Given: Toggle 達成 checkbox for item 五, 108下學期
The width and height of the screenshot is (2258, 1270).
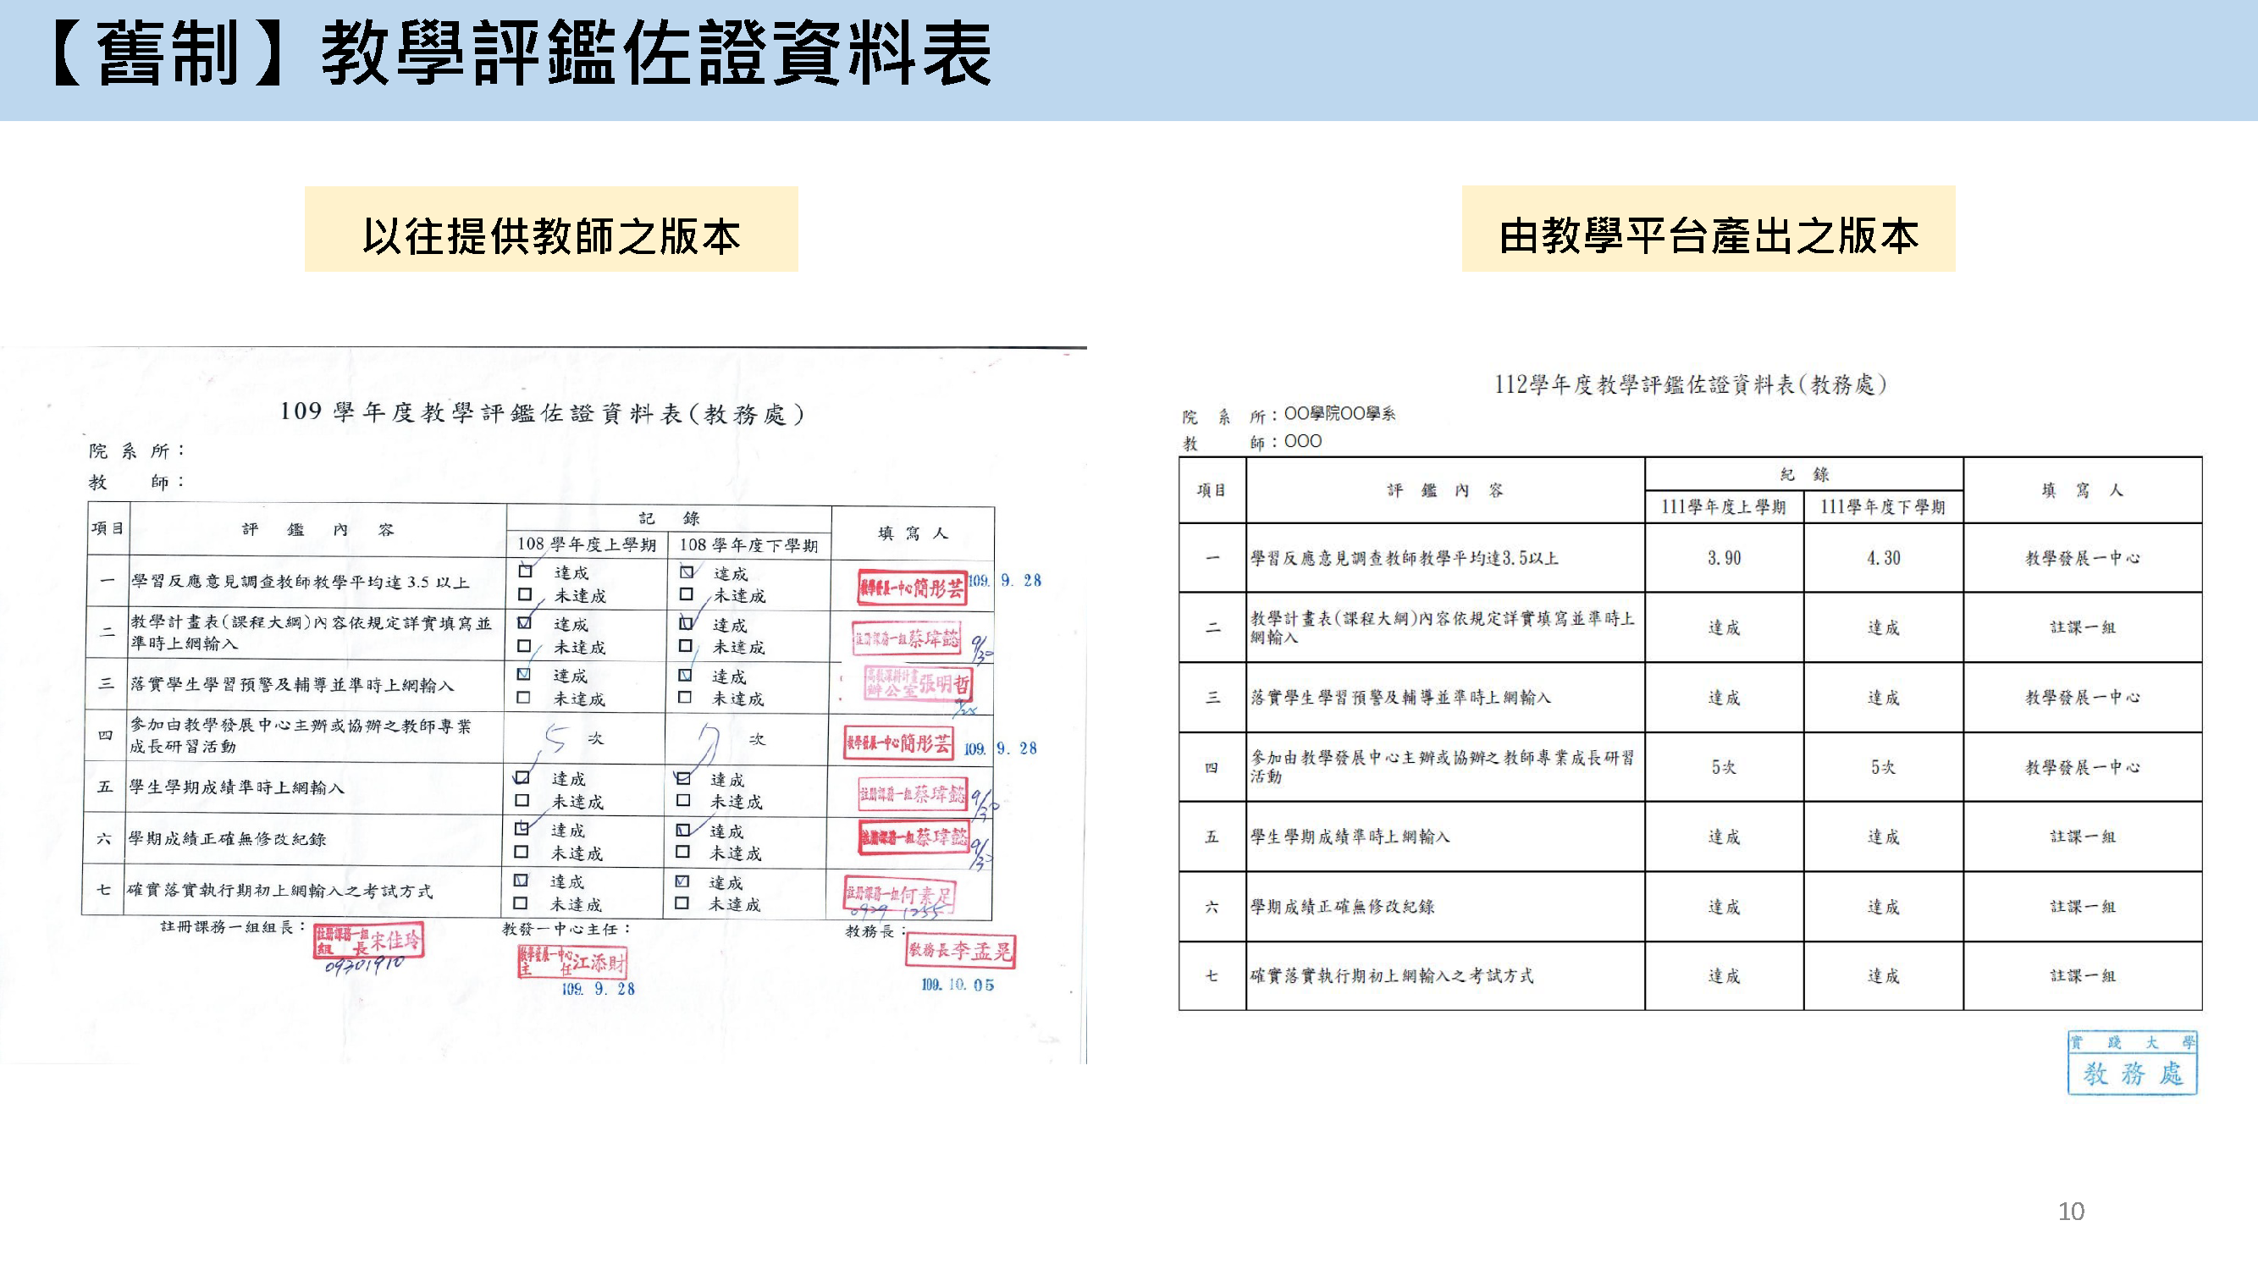Looking at the screenshot, I should point(683,777).
